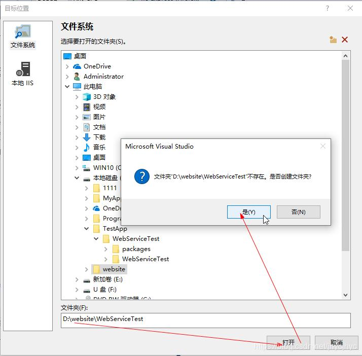Expand the 3D 对象 node
Image resolution: width=362 pixels, height=356 pixels.
pos(77,97)
